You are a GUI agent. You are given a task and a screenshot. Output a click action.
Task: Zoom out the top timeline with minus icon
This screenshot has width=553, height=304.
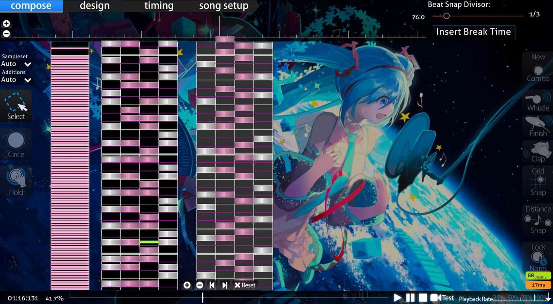pyautogui.click(x=6, y=33)
